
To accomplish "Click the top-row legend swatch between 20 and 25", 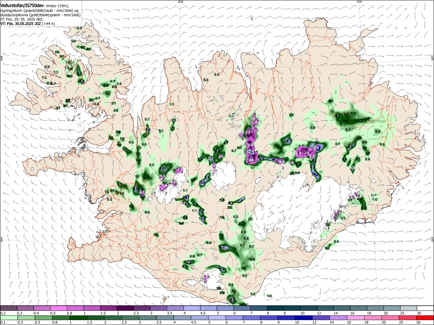I will [x=392, y=308].
